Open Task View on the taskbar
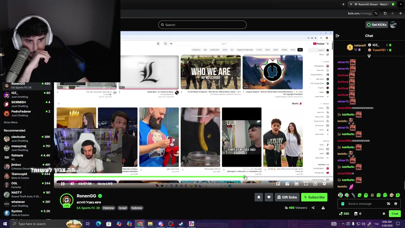Image resolution: width=405 pixels, height=228 pixels. click(x=88, y=224)
